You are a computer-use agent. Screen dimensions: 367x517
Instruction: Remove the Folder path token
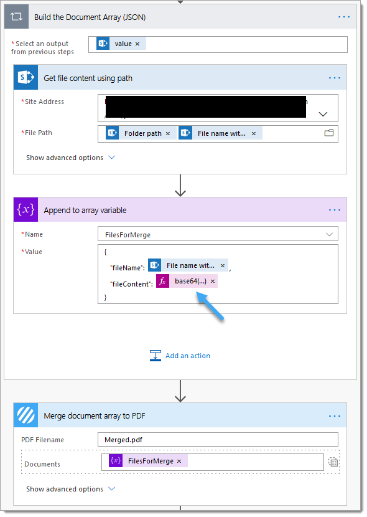(168, 133)
